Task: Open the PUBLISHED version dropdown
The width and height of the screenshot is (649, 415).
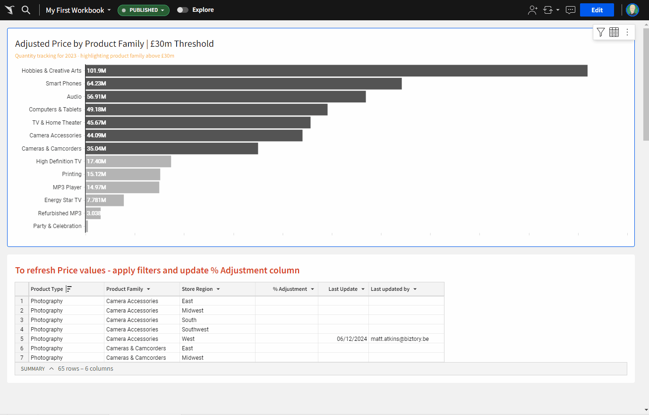Action: pos(144,10)
